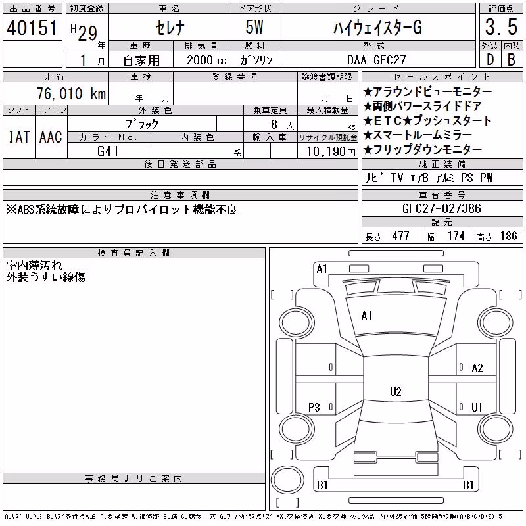Click the sales point アラウンドビューモニター

click(x=427, y=91)
